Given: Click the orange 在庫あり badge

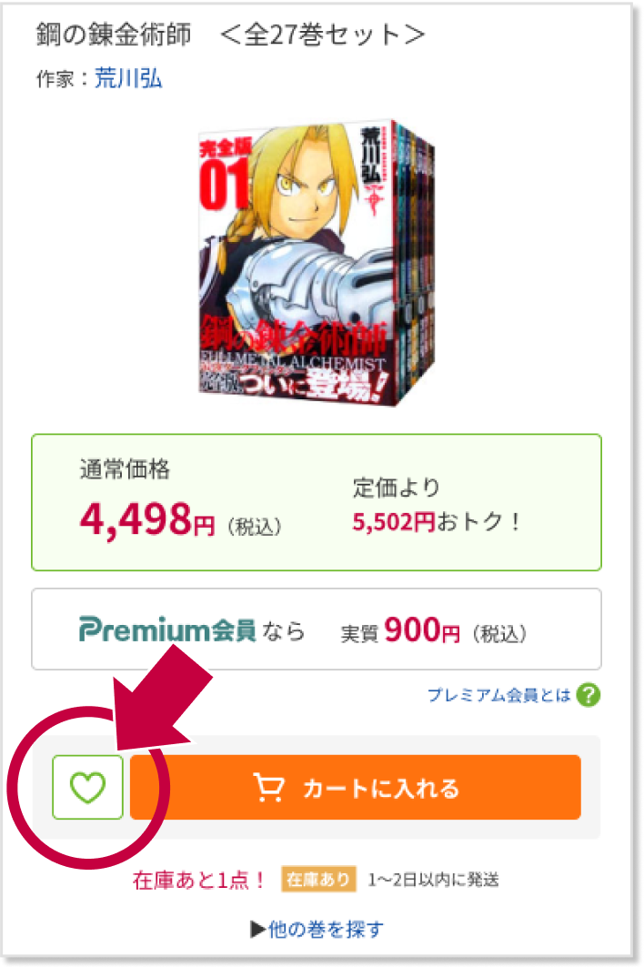Looking at the screenshot, I should pos(318,879).
